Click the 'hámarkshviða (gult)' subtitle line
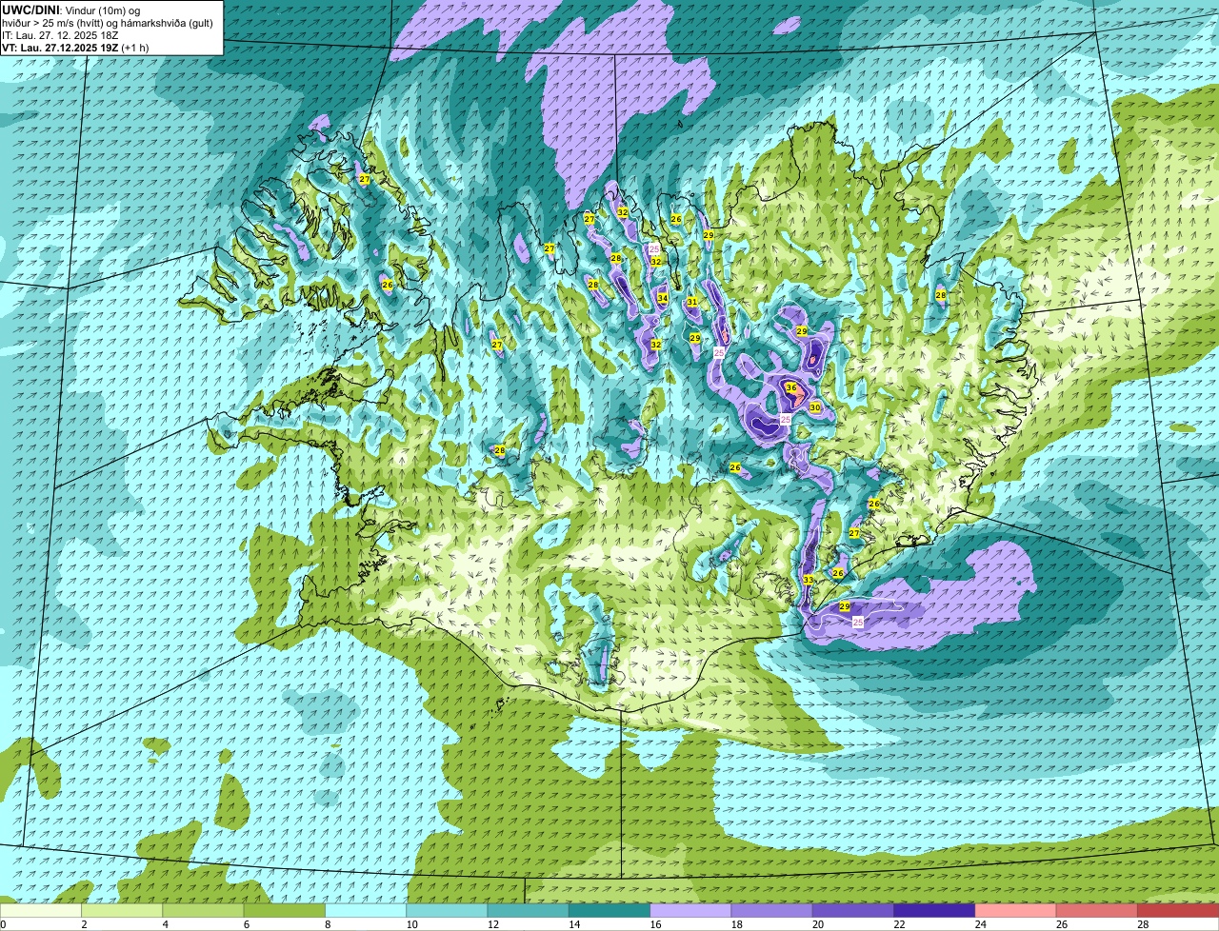 coord(108,23)
